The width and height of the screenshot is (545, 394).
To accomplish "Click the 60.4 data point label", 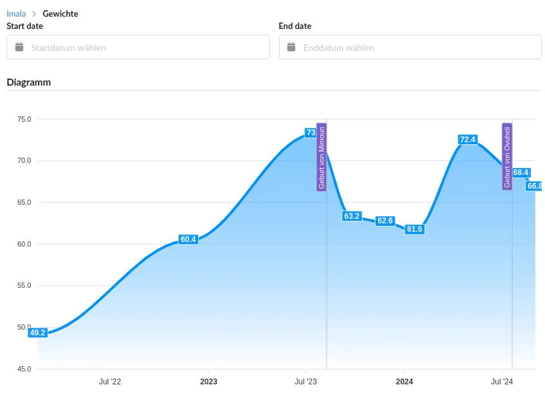I will coord(188,239).
